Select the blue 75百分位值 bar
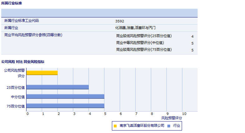This screenshot has height=133, width=245. point(65,106)
